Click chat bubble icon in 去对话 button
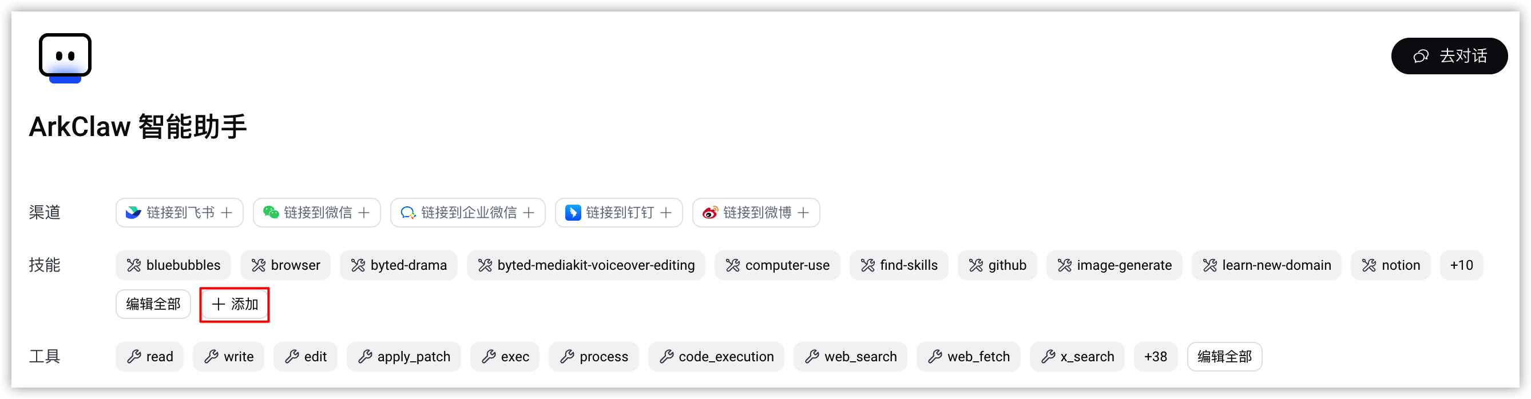The width and height of the screenshot is (1531, 399). coord(1421,56)
